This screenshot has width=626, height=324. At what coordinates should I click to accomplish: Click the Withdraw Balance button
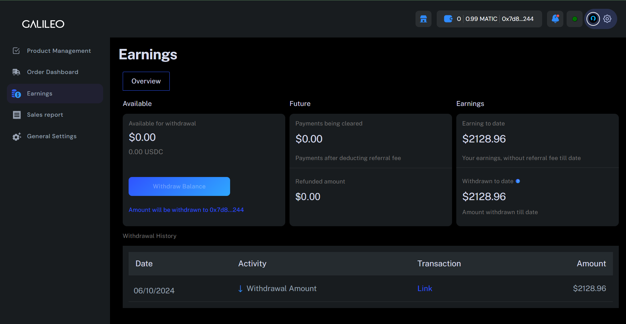pyautogui.click(x=179, y=186)
